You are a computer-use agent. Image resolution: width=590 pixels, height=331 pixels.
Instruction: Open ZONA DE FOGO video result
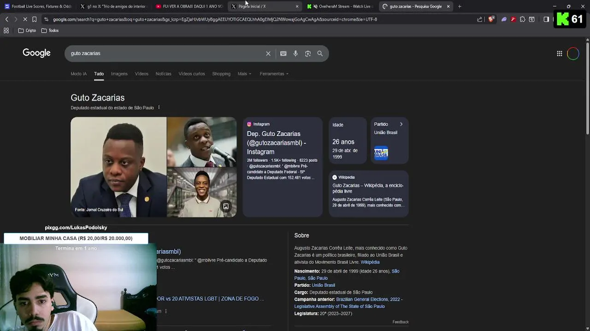pyautogui.click(x=210, y=299)
